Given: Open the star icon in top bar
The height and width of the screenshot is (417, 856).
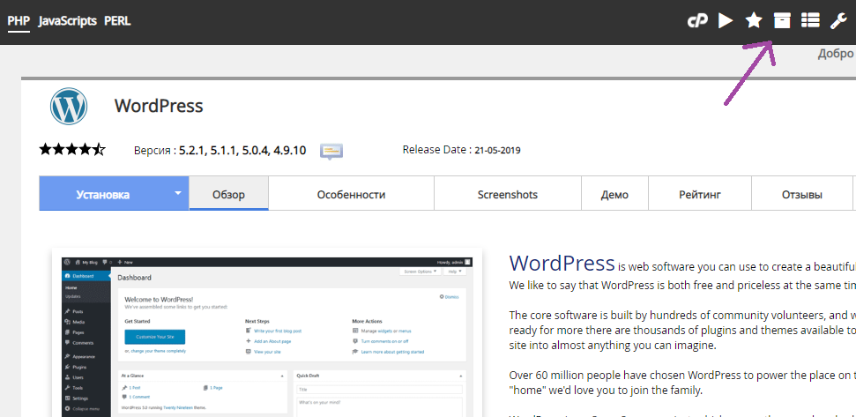Looking at the screenshot, I should [754, 21].
